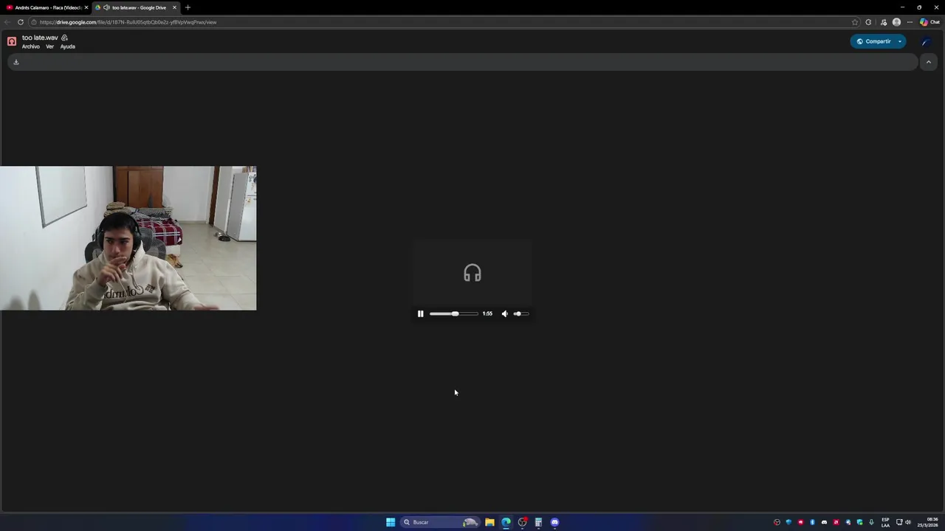Open the ESP LAA language indicator
This screenshot has height=531, width=945.
pos(885,522)
